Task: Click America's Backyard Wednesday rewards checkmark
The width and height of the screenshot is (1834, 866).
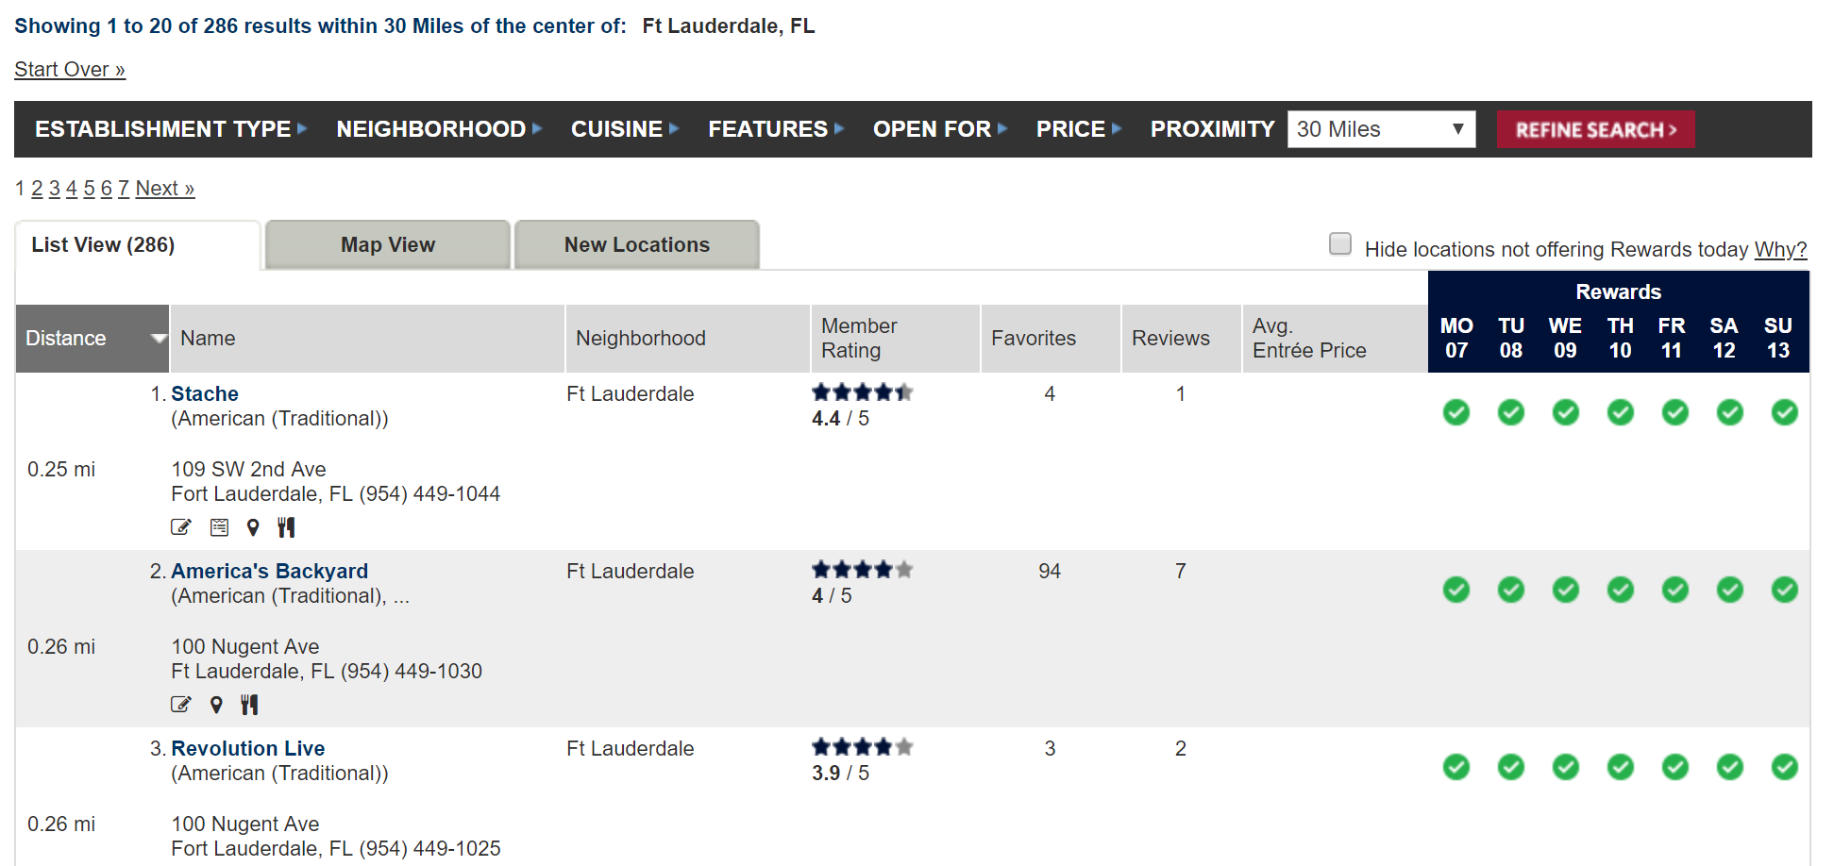Action: 1566,590
